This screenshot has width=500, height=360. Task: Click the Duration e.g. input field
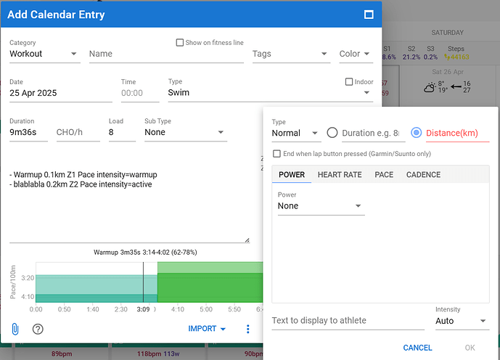point(374,133)
